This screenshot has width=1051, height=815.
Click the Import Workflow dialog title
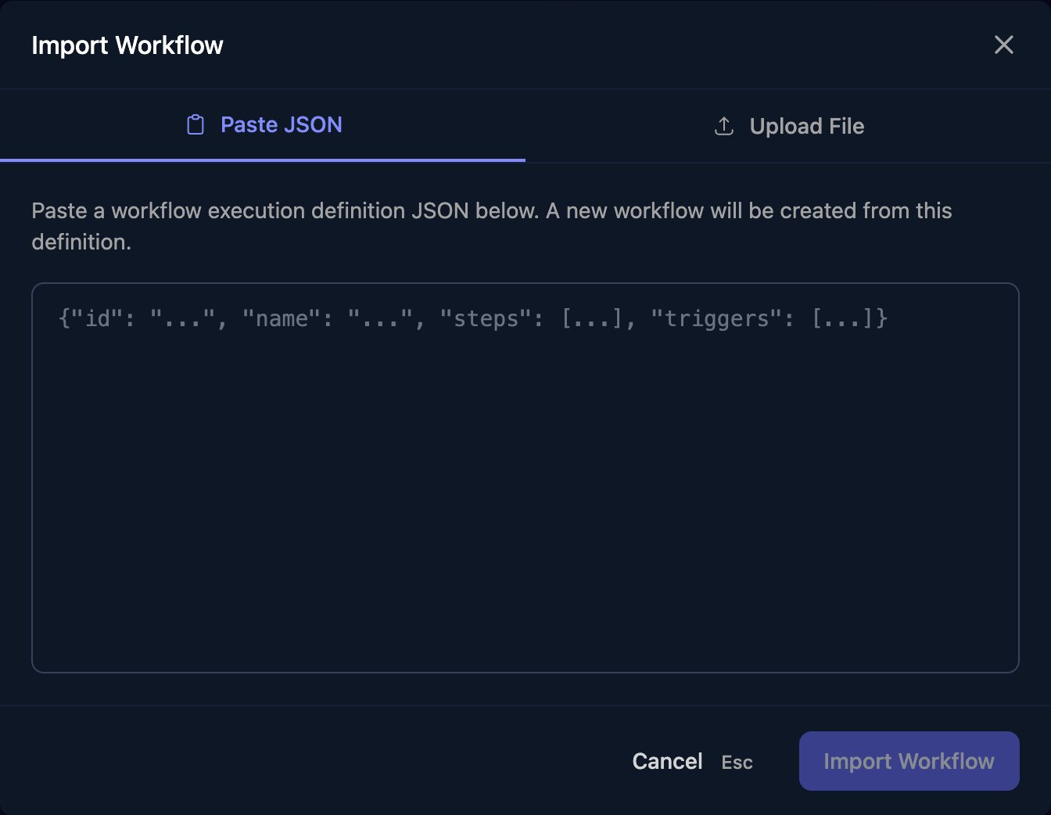pos(127,45)
